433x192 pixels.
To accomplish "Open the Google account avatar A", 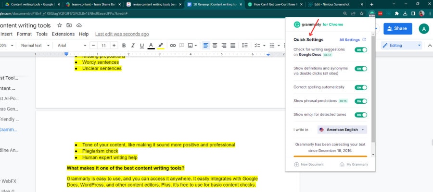I will (x=424, y=29).
